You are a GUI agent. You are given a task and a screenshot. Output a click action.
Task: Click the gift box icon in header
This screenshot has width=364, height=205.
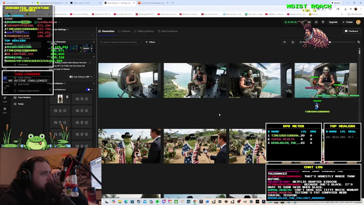(x=323, y=22)
